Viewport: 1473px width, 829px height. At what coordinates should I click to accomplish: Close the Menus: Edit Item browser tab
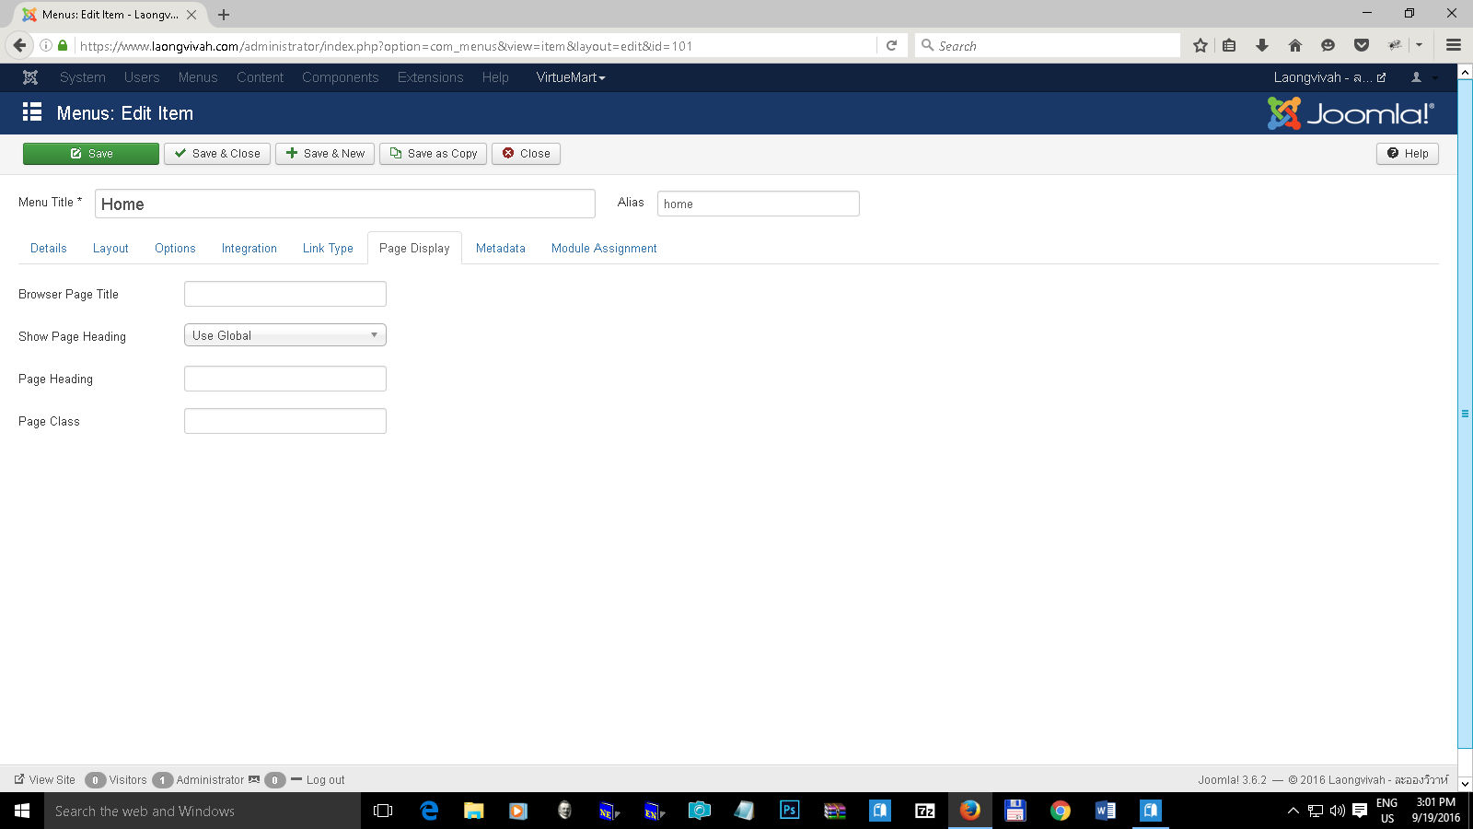(191, 15)
